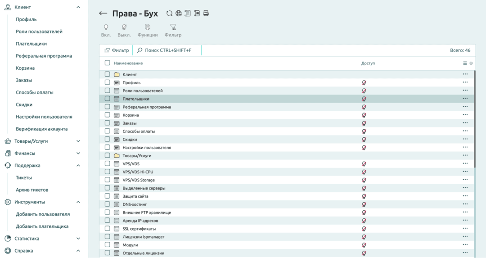Refresh the rights list
The image size is (486, 258).
click(x=169, y=14)
